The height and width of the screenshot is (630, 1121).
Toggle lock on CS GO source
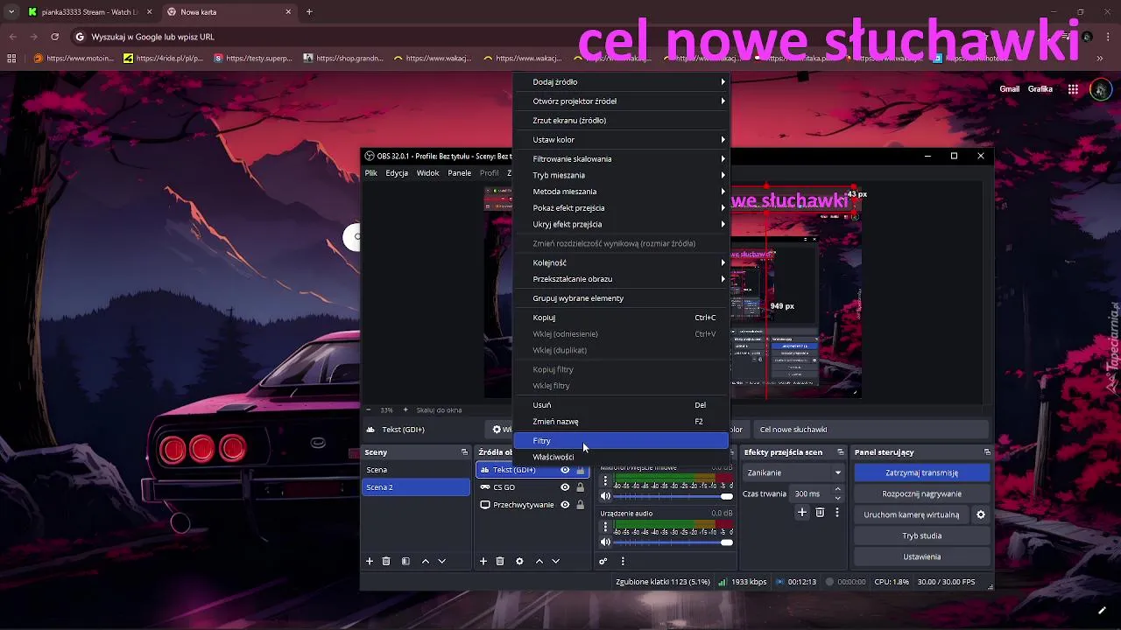coord(580,487)
